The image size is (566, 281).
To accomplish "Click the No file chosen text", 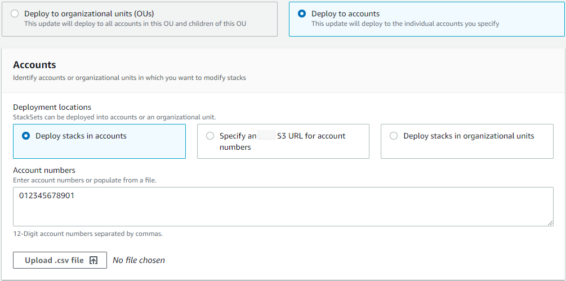I will pyautogui.click(x=139, y=260).
